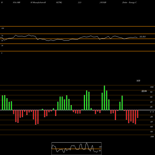Click the value 26 in mini chart
This screenshot has height=155, width=155.
click(100, 151)
